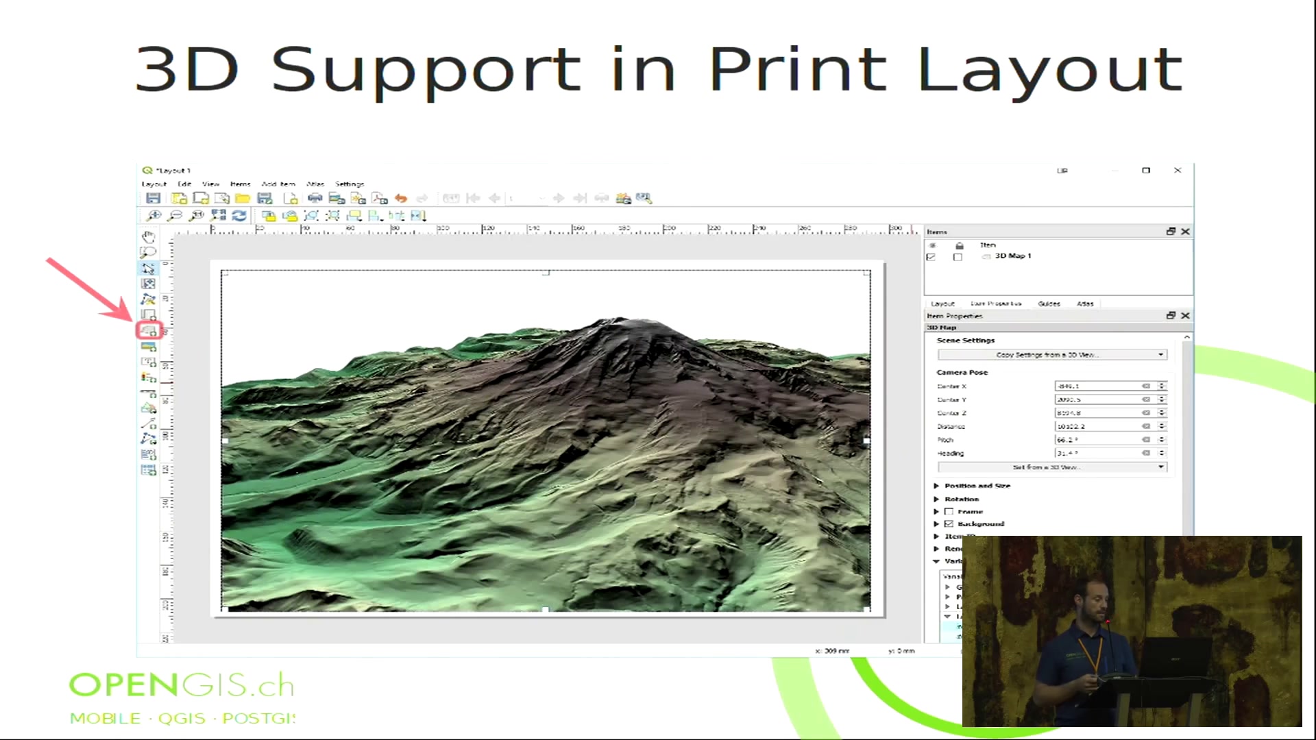Expand the Rotation section
The width and height of the screenshot is (1316, 740).
pos(936,499)
